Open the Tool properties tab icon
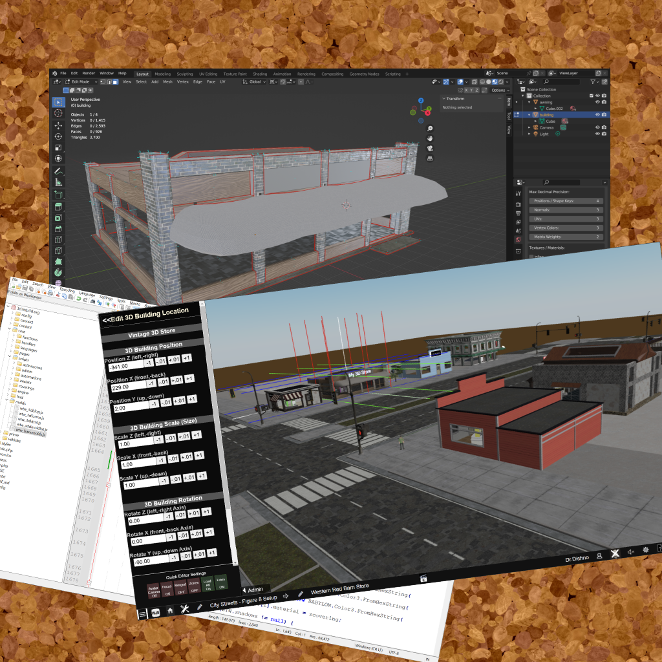This screenshot has width=662, height=662. click(x=518, y=193)
